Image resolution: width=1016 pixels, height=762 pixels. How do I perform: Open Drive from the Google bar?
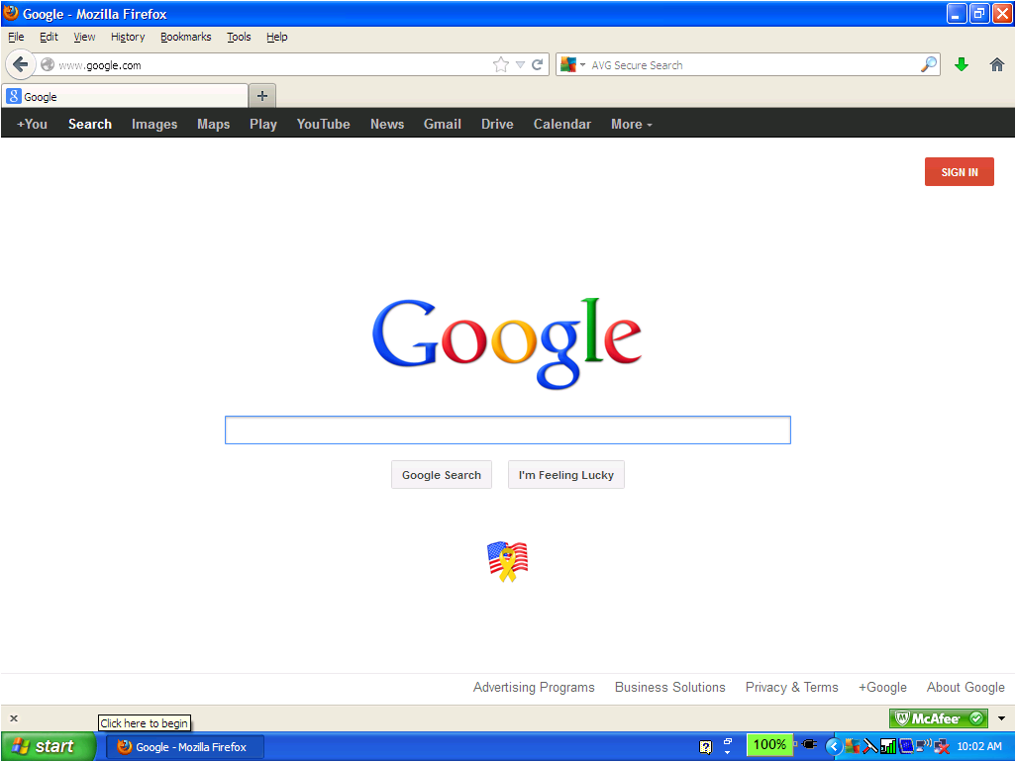497,124
